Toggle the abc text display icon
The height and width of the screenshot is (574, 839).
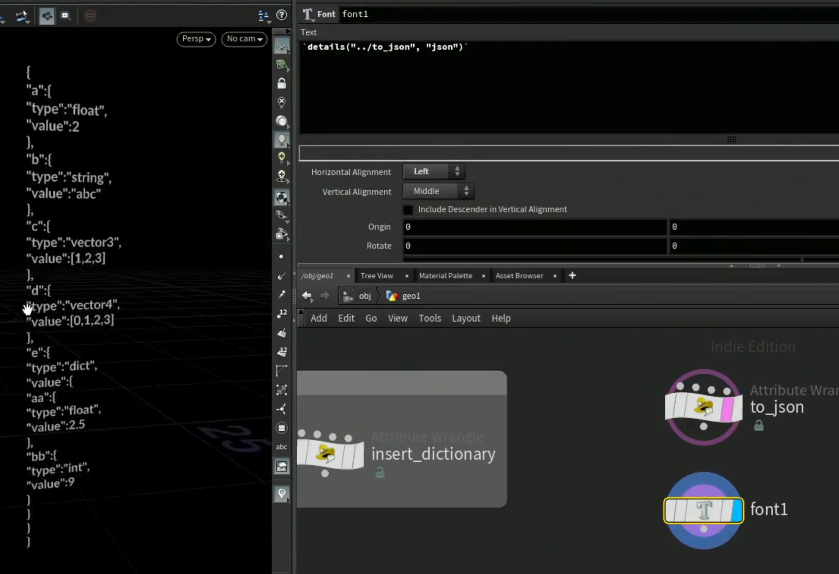click(281, 447)
